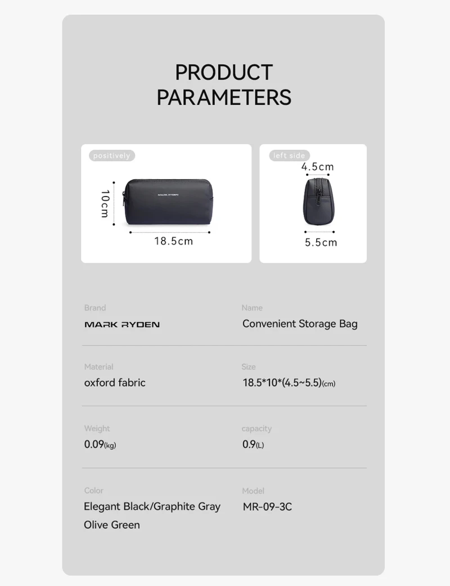Click the 'Olive Green' color text
Screen dimensions: 450x586
[112, 525]
